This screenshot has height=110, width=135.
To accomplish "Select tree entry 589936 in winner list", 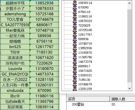I will pyautogui.click(x=83, y=39).
